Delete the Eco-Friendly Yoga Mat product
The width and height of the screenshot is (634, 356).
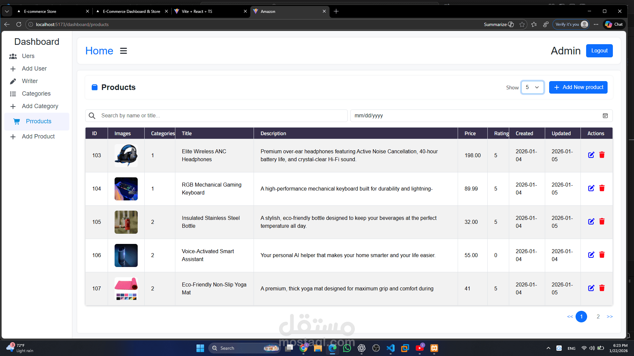pos(602,288)
